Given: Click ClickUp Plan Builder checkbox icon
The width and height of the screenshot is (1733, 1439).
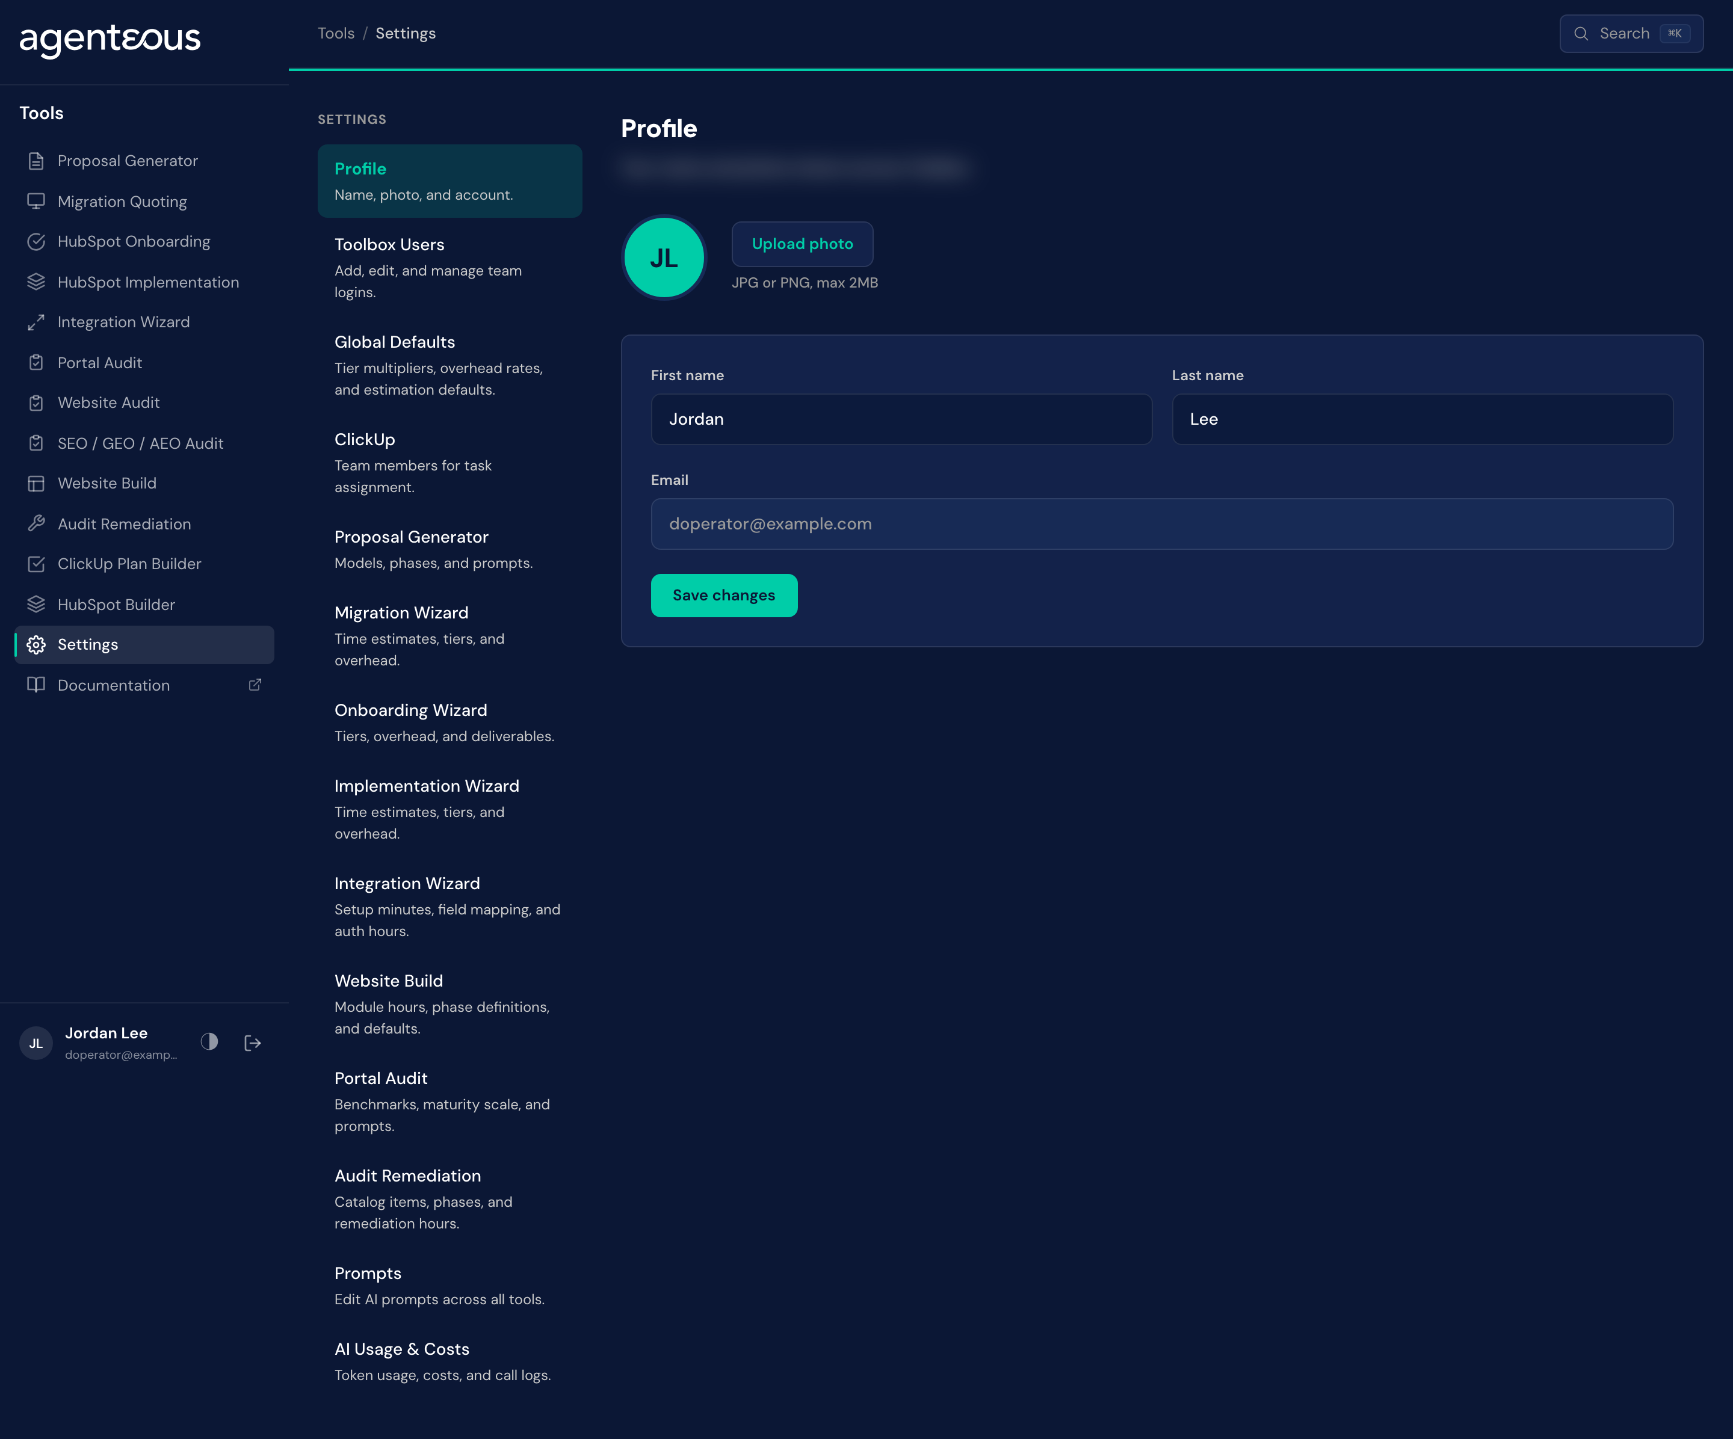Looking at the screenshot, I should tap(36, 564).
